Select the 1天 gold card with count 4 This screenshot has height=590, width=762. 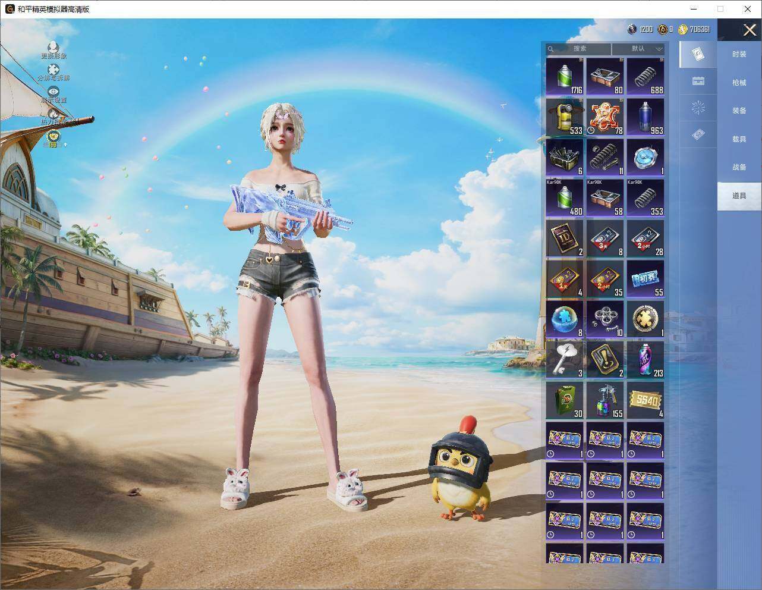pos(565,278)
